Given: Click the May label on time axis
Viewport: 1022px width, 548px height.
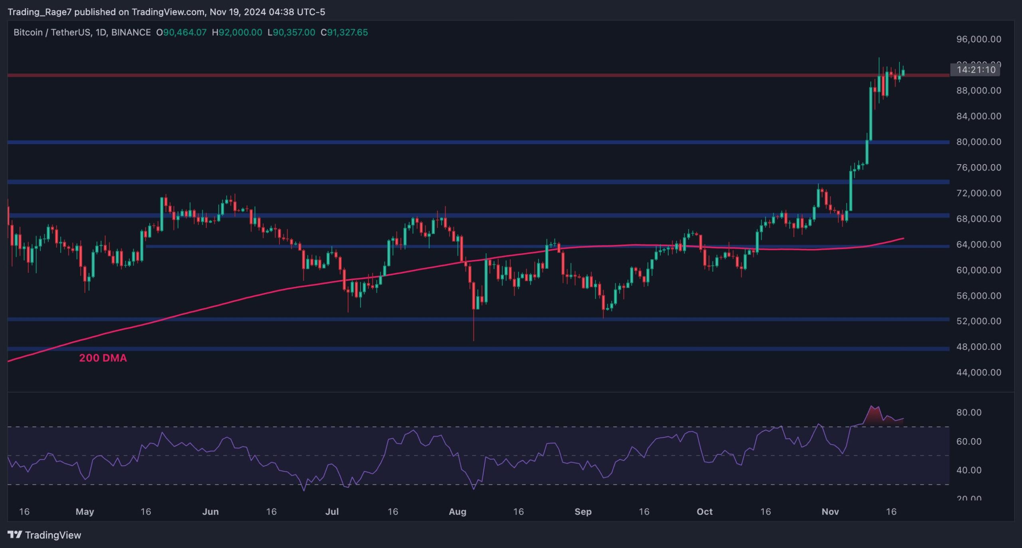Looking at the screenshot, I should point(85,512).
